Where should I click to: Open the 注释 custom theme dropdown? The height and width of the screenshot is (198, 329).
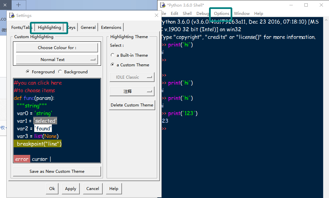[132, 91]
